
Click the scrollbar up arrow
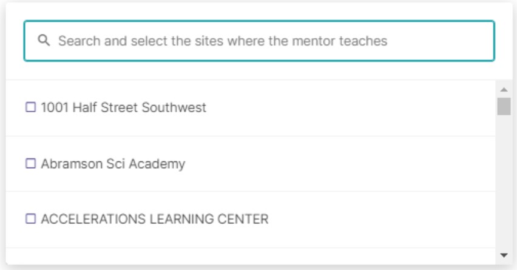(504, 89)
